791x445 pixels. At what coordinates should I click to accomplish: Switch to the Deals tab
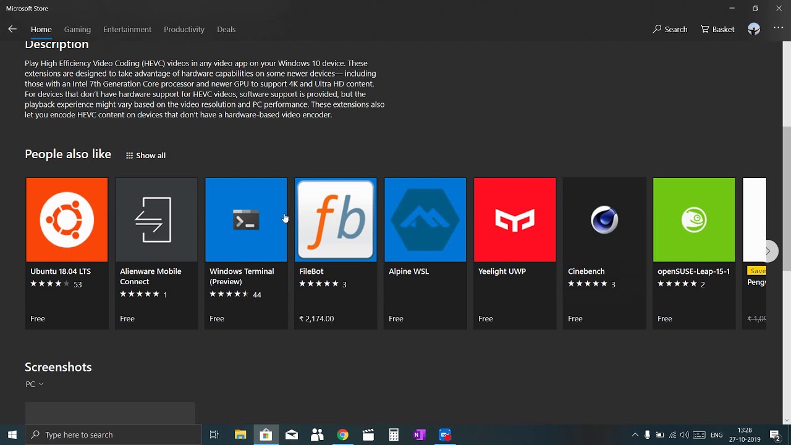[x=226, y=29]
